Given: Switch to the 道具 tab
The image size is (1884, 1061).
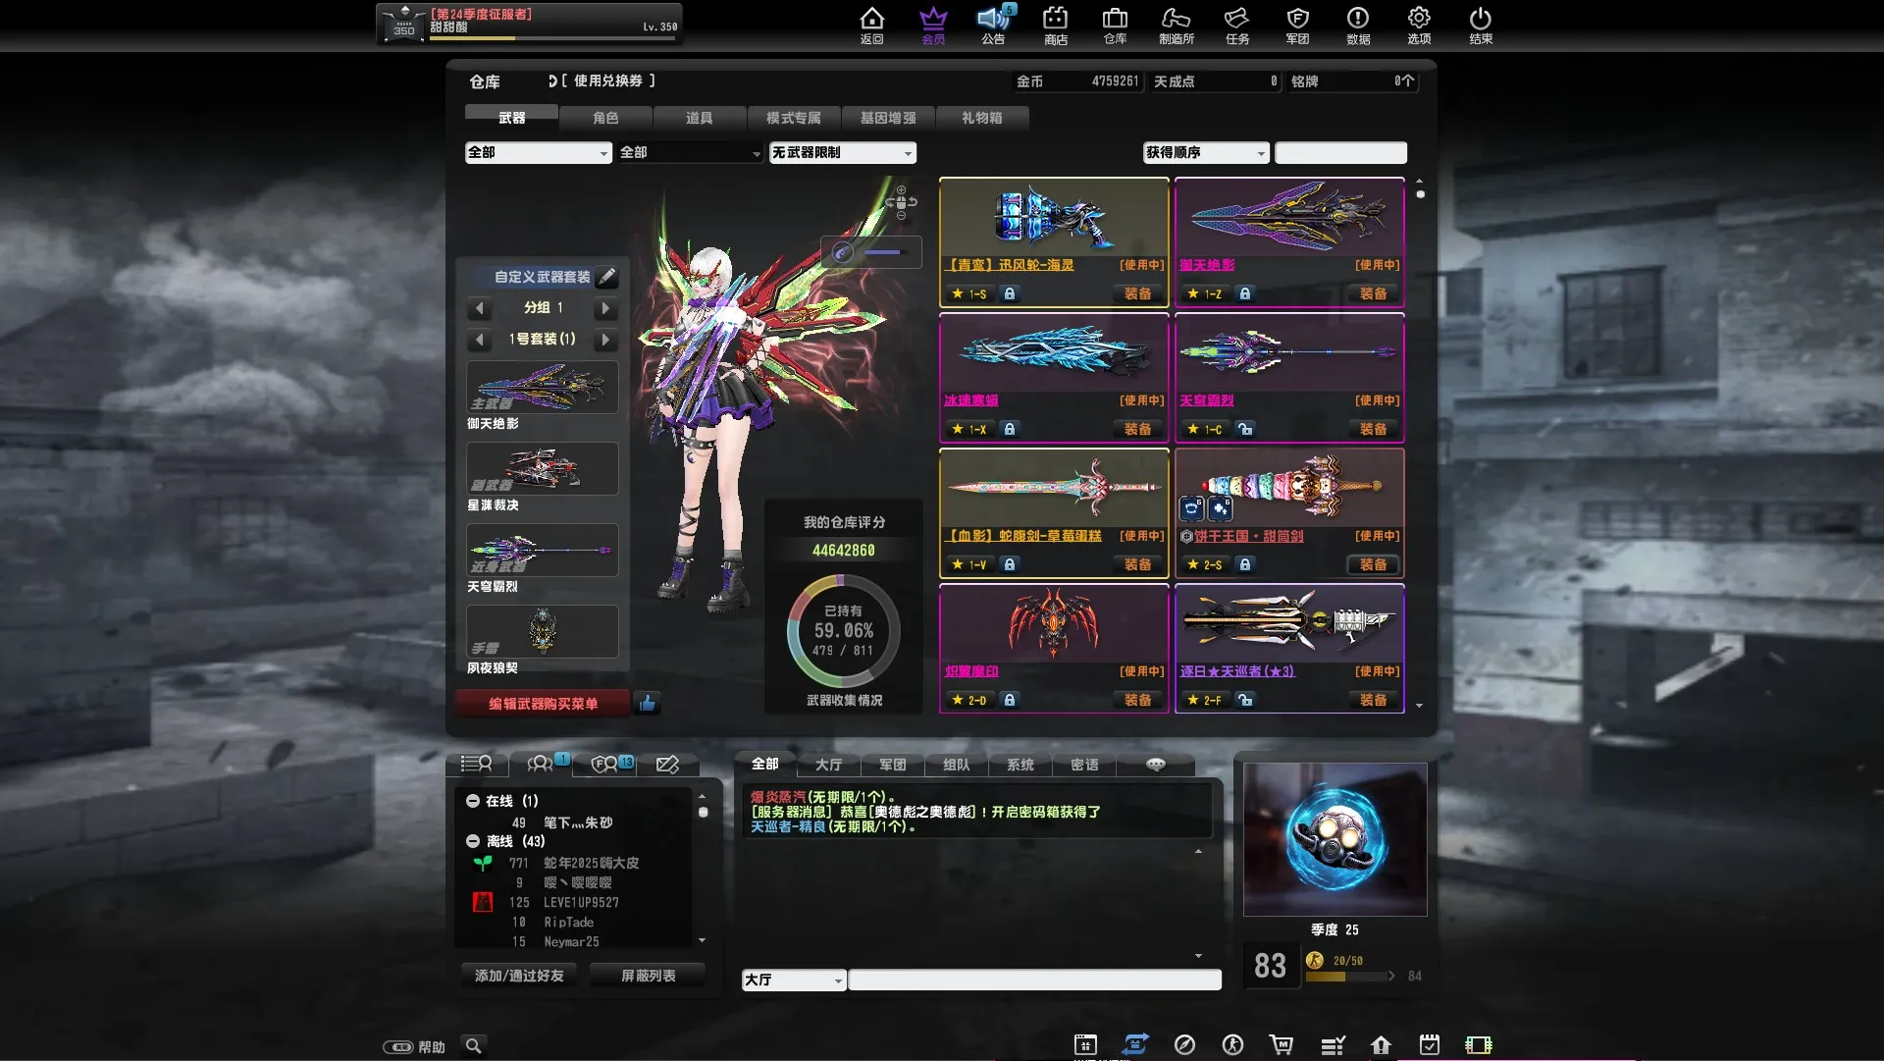Looking at the screenshot, I should (699, 118).
